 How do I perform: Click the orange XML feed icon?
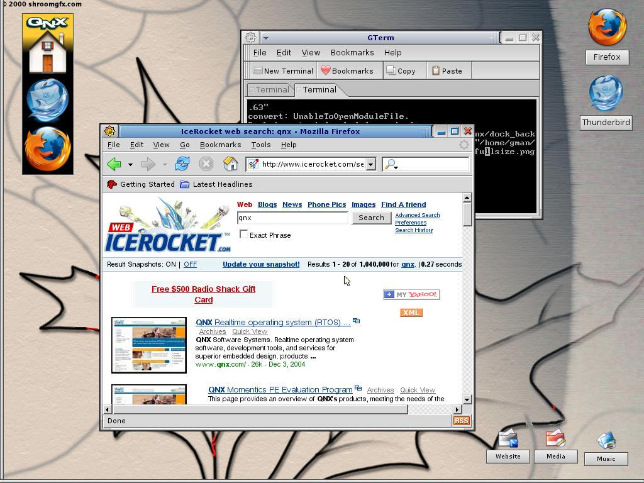pos(411,313)
